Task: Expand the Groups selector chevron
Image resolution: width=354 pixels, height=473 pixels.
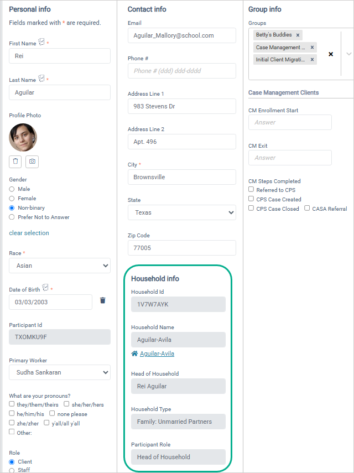Action: pos(349,54)
